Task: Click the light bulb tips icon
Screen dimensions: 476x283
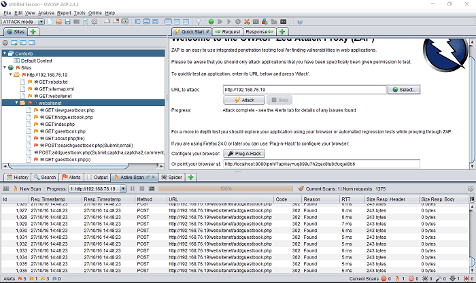Action: coord(199,22)
